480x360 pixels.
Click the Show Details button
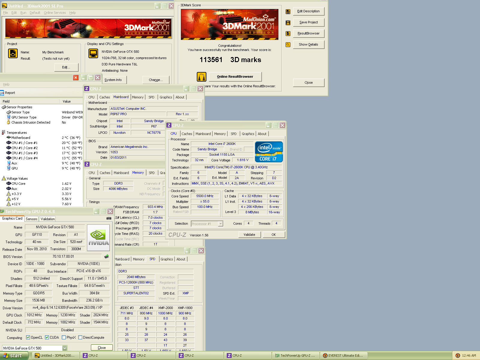point(308,45)
